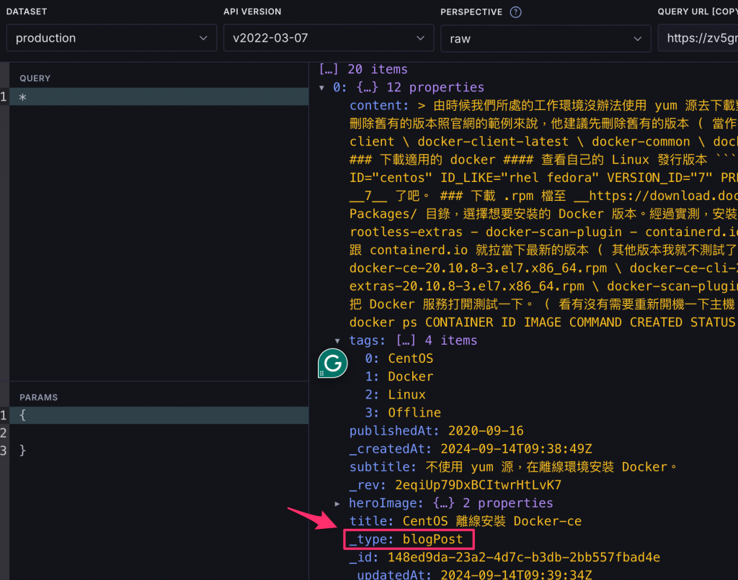The height and width of the screenshot is (580, 738).
Task: Click the publishedAt value 2020-09-16
Action: pyautogui.click(x=486, y=431)
